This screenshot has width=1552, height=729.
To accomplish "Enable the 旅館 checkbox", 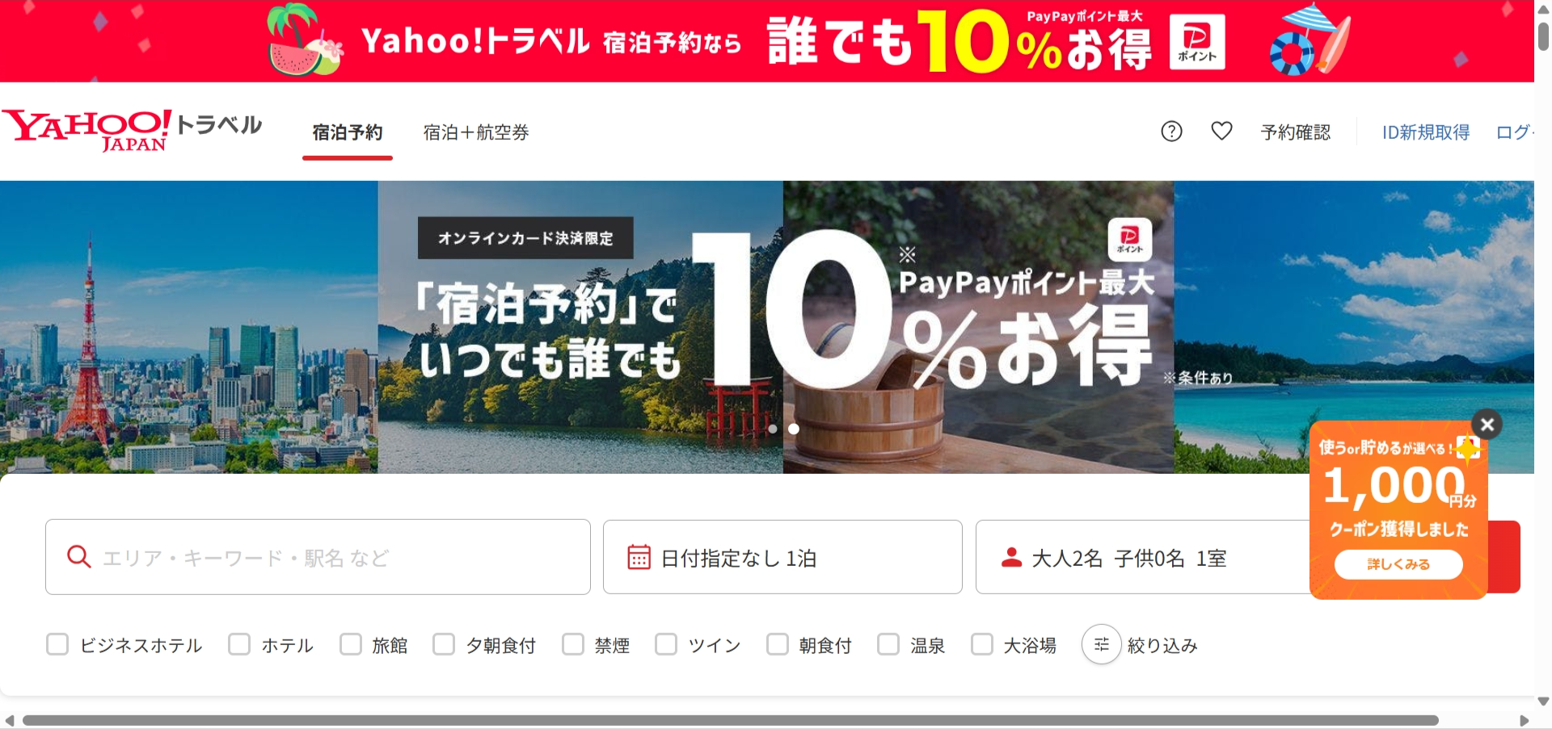I will pyautogui.click(x=351, y=644).
